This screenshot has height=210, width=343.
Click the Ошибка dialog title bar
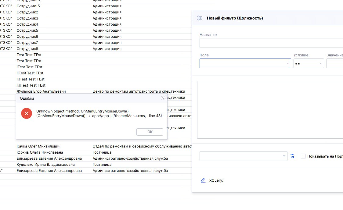click(x=85, y=98)
